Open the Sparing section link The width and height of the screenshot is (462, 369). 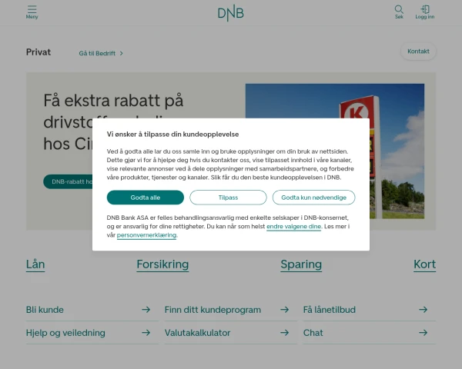[x=301, y=264]
